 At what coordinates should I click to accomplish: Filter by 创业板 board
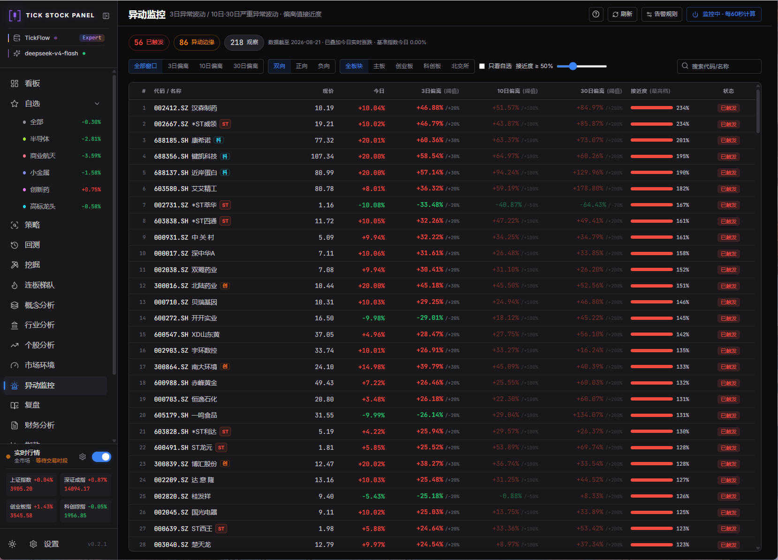point(404,66)
